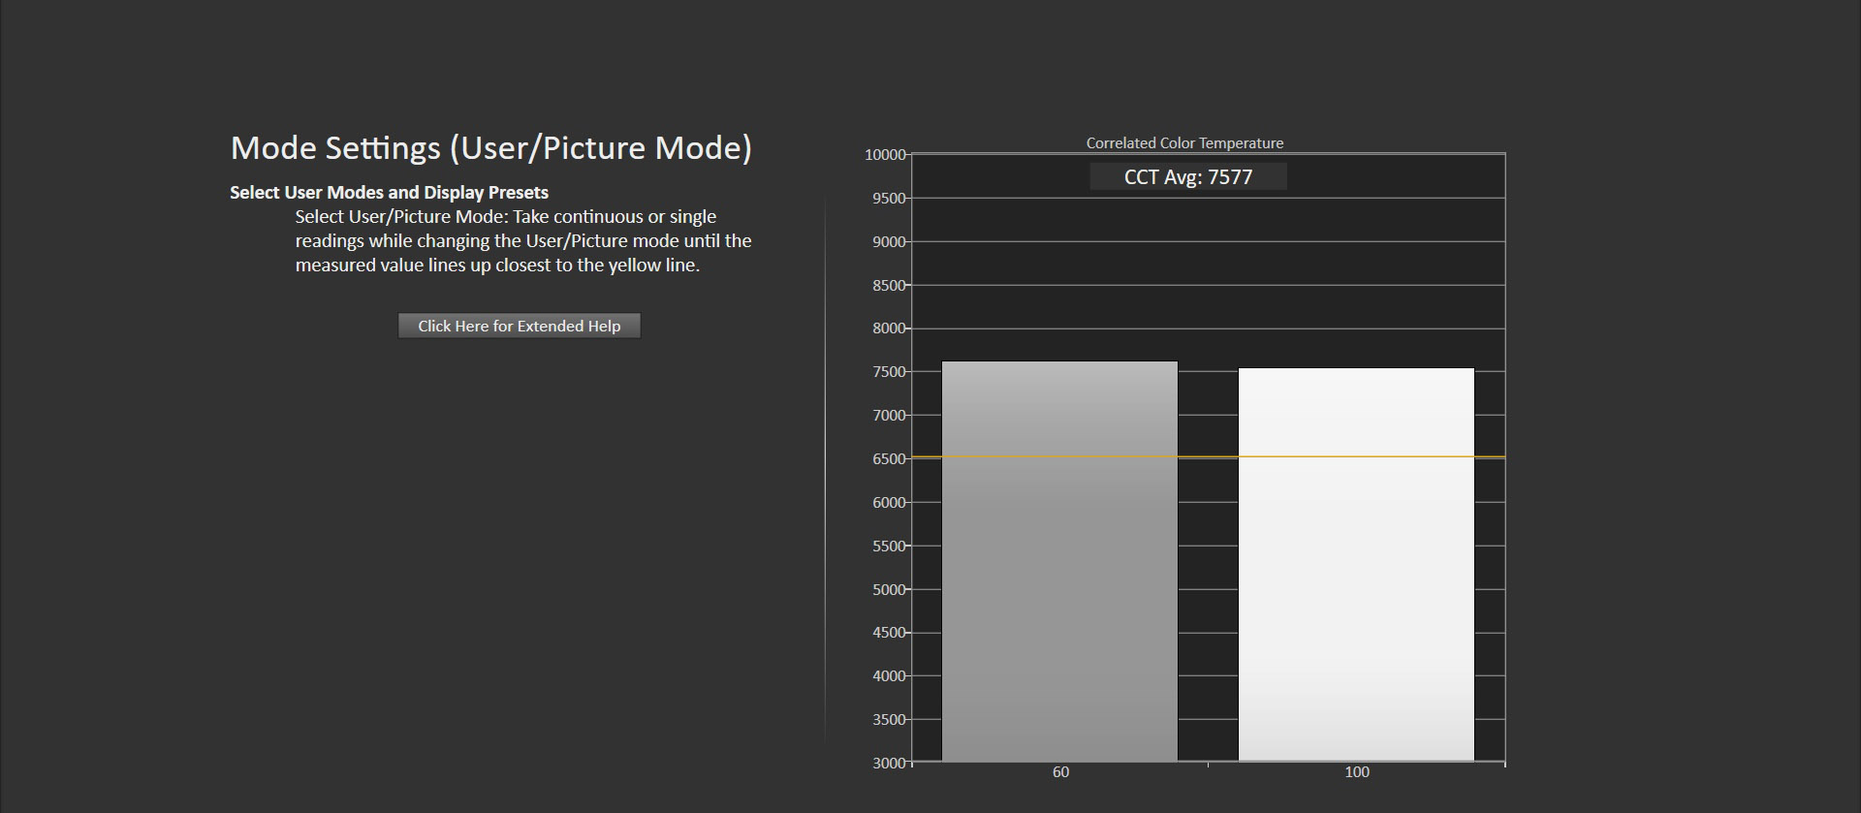The width and height of the screenshot is (1861, 813).
Task: Click the measured value instruction paragraph
Action: tap(523, 240)
